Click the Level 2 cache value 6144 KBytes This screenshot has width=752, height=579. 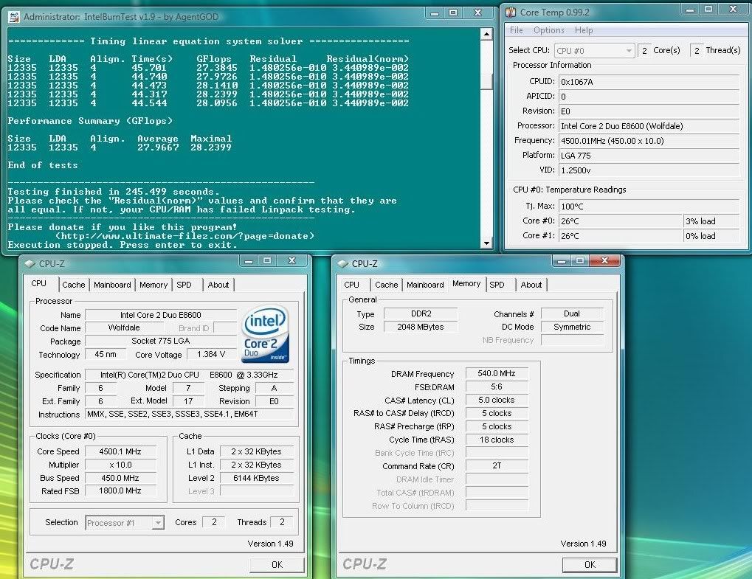click(257, 479)
